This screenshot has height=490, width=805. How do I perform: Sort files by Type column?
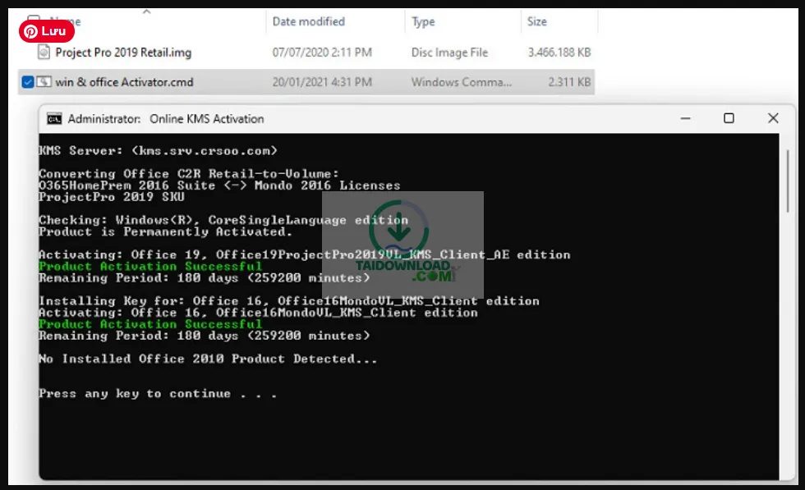point(423,21)
